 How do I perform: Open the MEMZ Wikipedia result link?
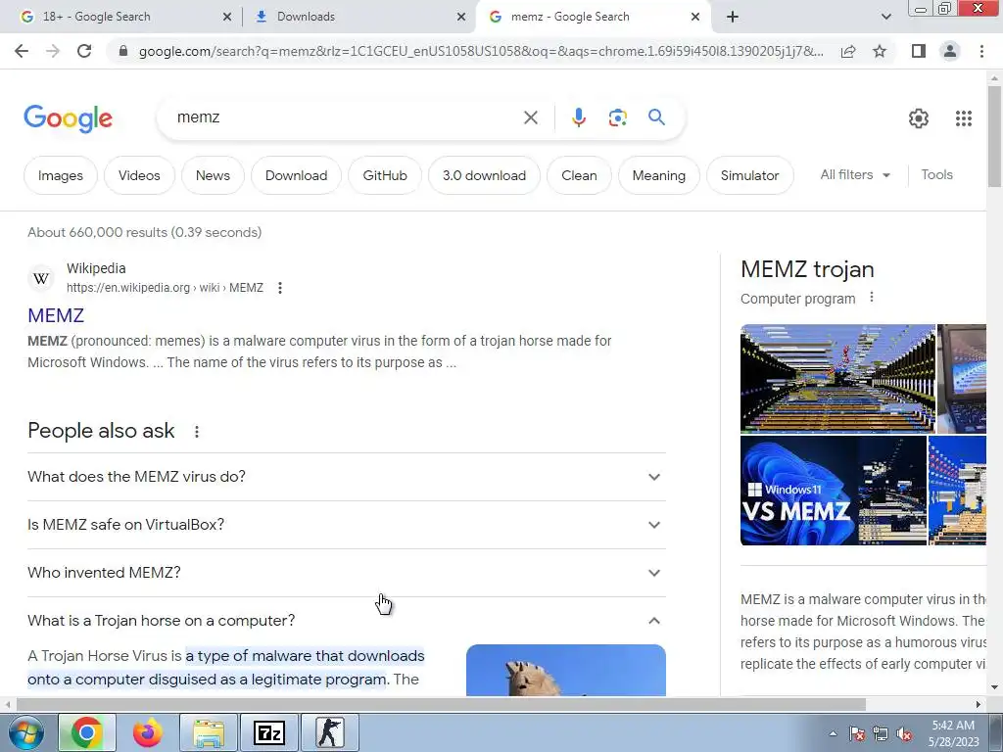coord(56,315)
